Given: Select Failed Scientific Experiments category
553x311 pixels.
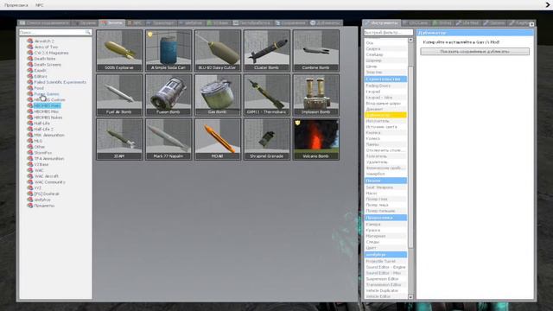Looking at the screenshot, I should tap(60, 82).
